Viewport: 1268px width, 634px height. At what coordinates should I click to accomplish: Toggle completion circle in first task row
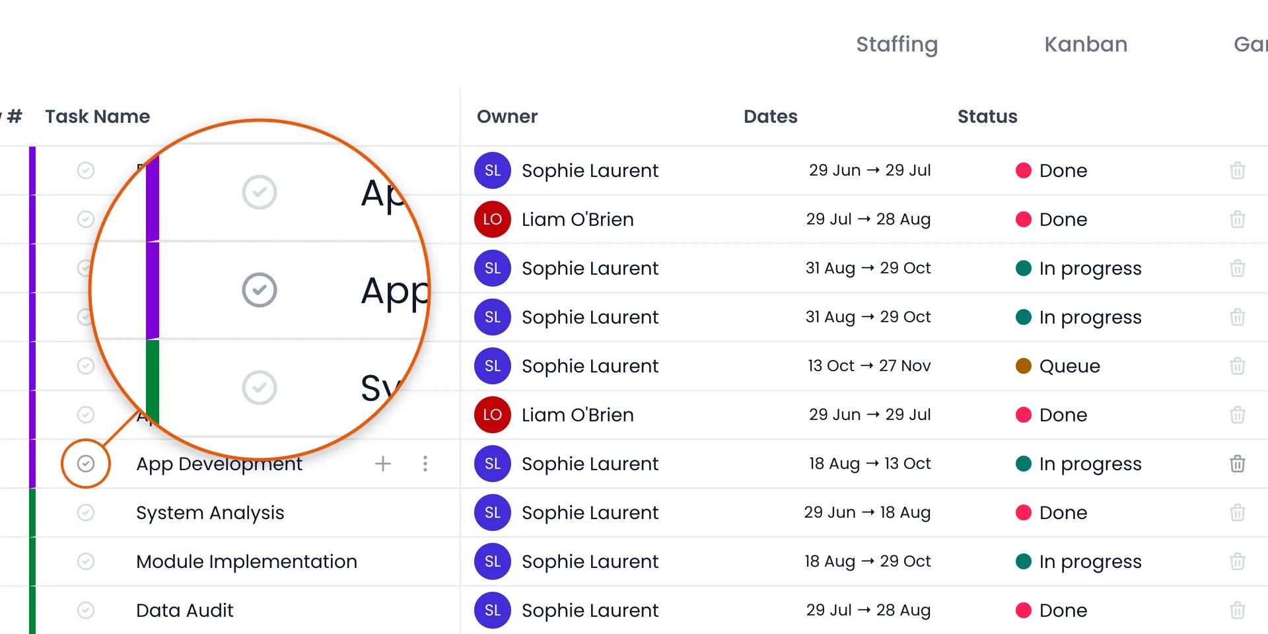(x=86, y=170)
